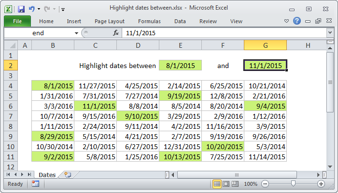338x193 pixels.
Task: Select start date cell containing 8/1/2015 in row 2
Action: 181,65
